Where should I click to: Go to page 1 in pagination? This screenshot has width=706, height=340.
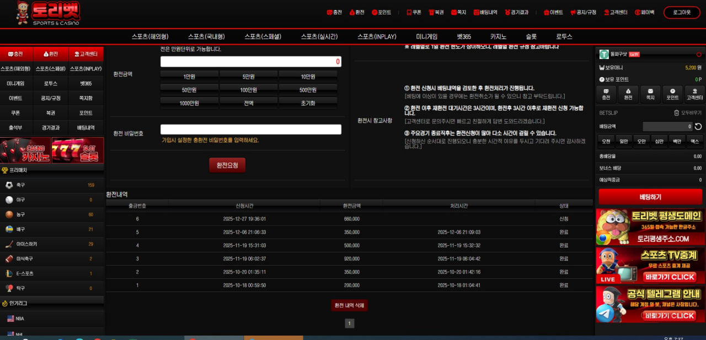click(349, 323)
